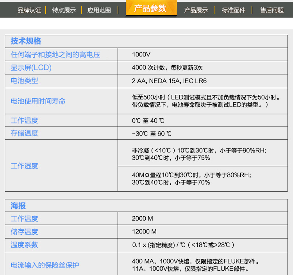The width and height of the screenshot is (293, 275).
Task: Open the 标准配件 tab
Action: (234, 10)
